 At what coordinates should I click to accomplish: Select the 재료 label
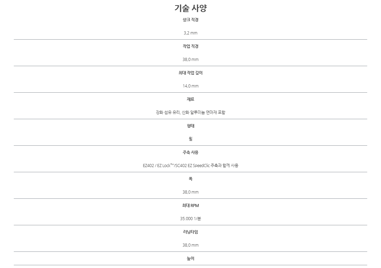coord(190,99)
